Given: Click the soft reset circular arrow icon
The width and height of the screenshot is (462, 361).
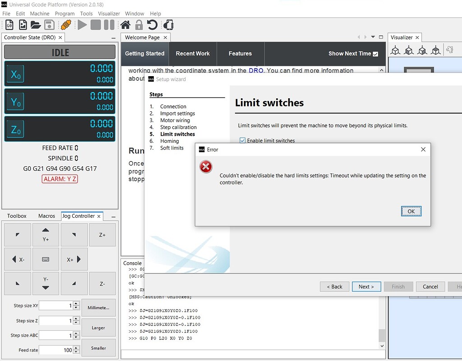Looking at the screenshot, I should pyautogui.click(x=152, y=25).
